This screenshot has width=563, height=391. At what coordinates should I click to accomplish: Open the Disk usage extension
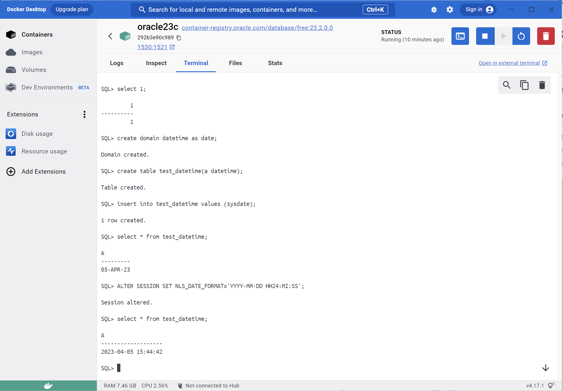coord(29,134)
